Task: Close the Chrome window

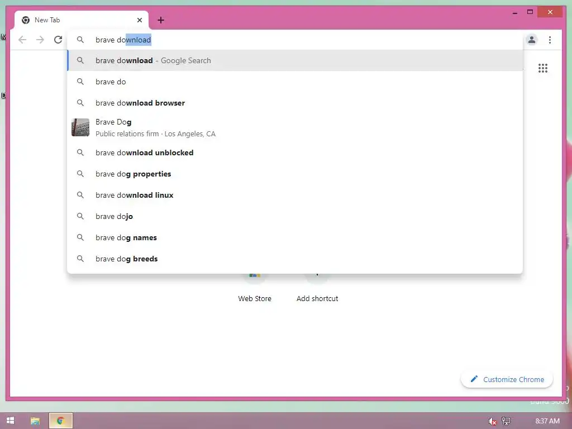Action: 550,12
